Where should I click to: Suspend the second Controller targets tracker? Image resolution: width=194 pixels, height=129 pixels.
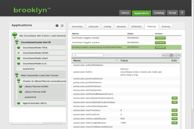click(x=160, y=43)
